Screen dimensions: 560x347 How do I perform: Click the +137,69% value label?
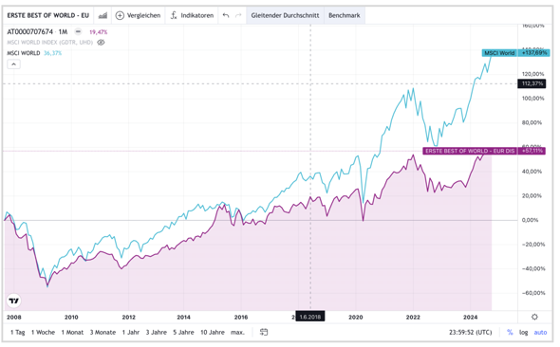(x=534, y=53)
